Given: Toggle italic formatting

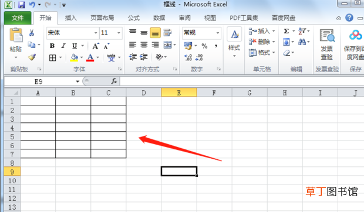Looking at the screenshot, I should tap(63, 46).
